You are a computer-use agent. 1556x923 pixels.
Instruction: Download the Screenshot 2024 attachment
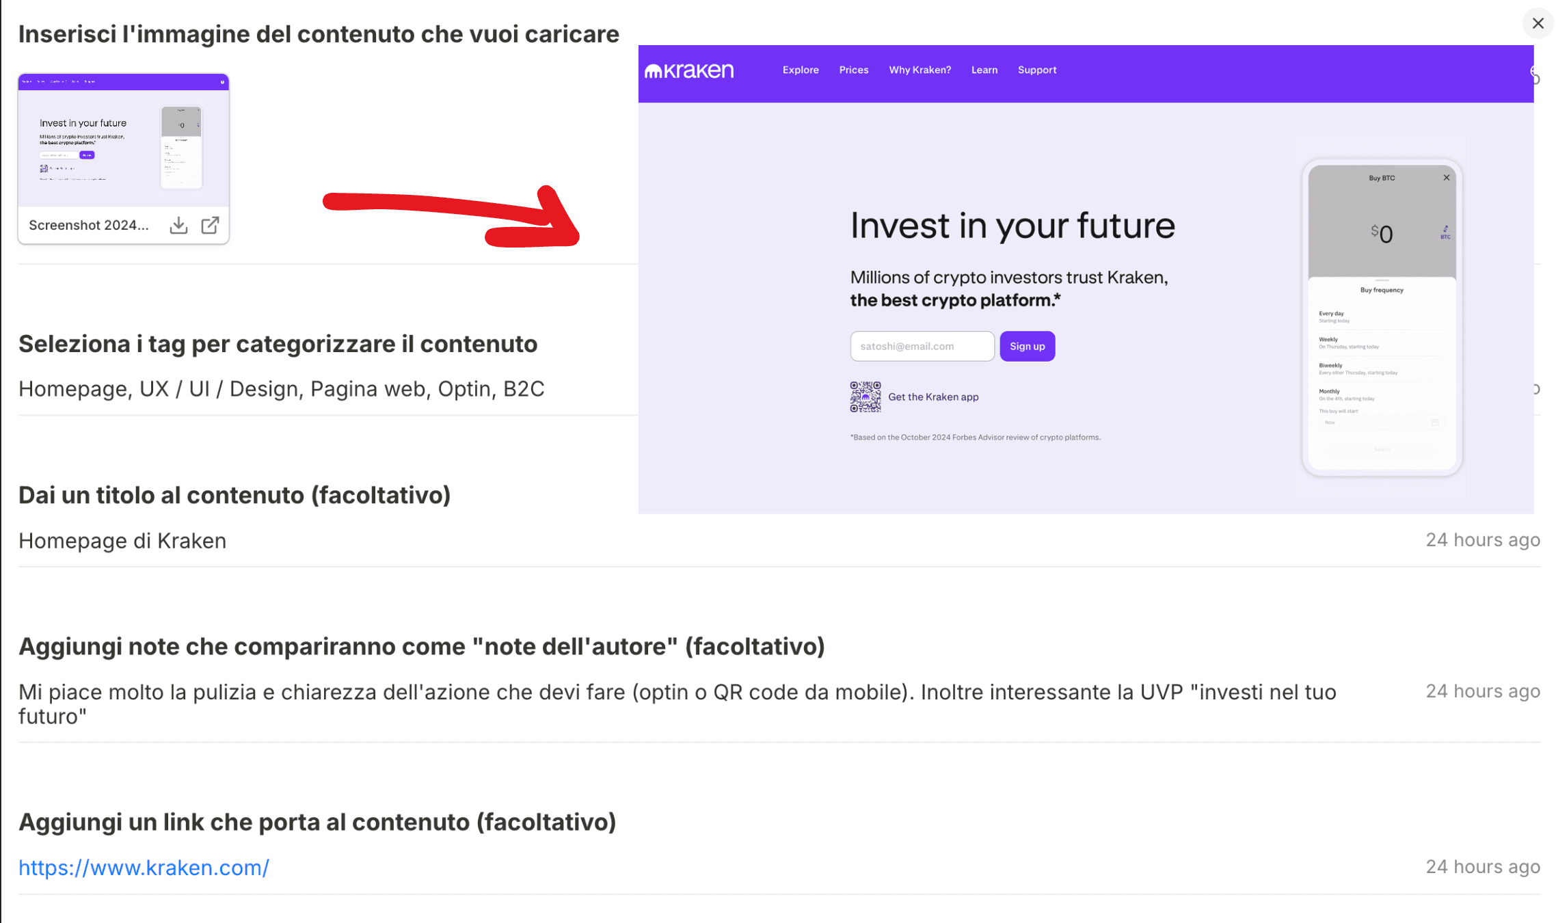(178, 225)
